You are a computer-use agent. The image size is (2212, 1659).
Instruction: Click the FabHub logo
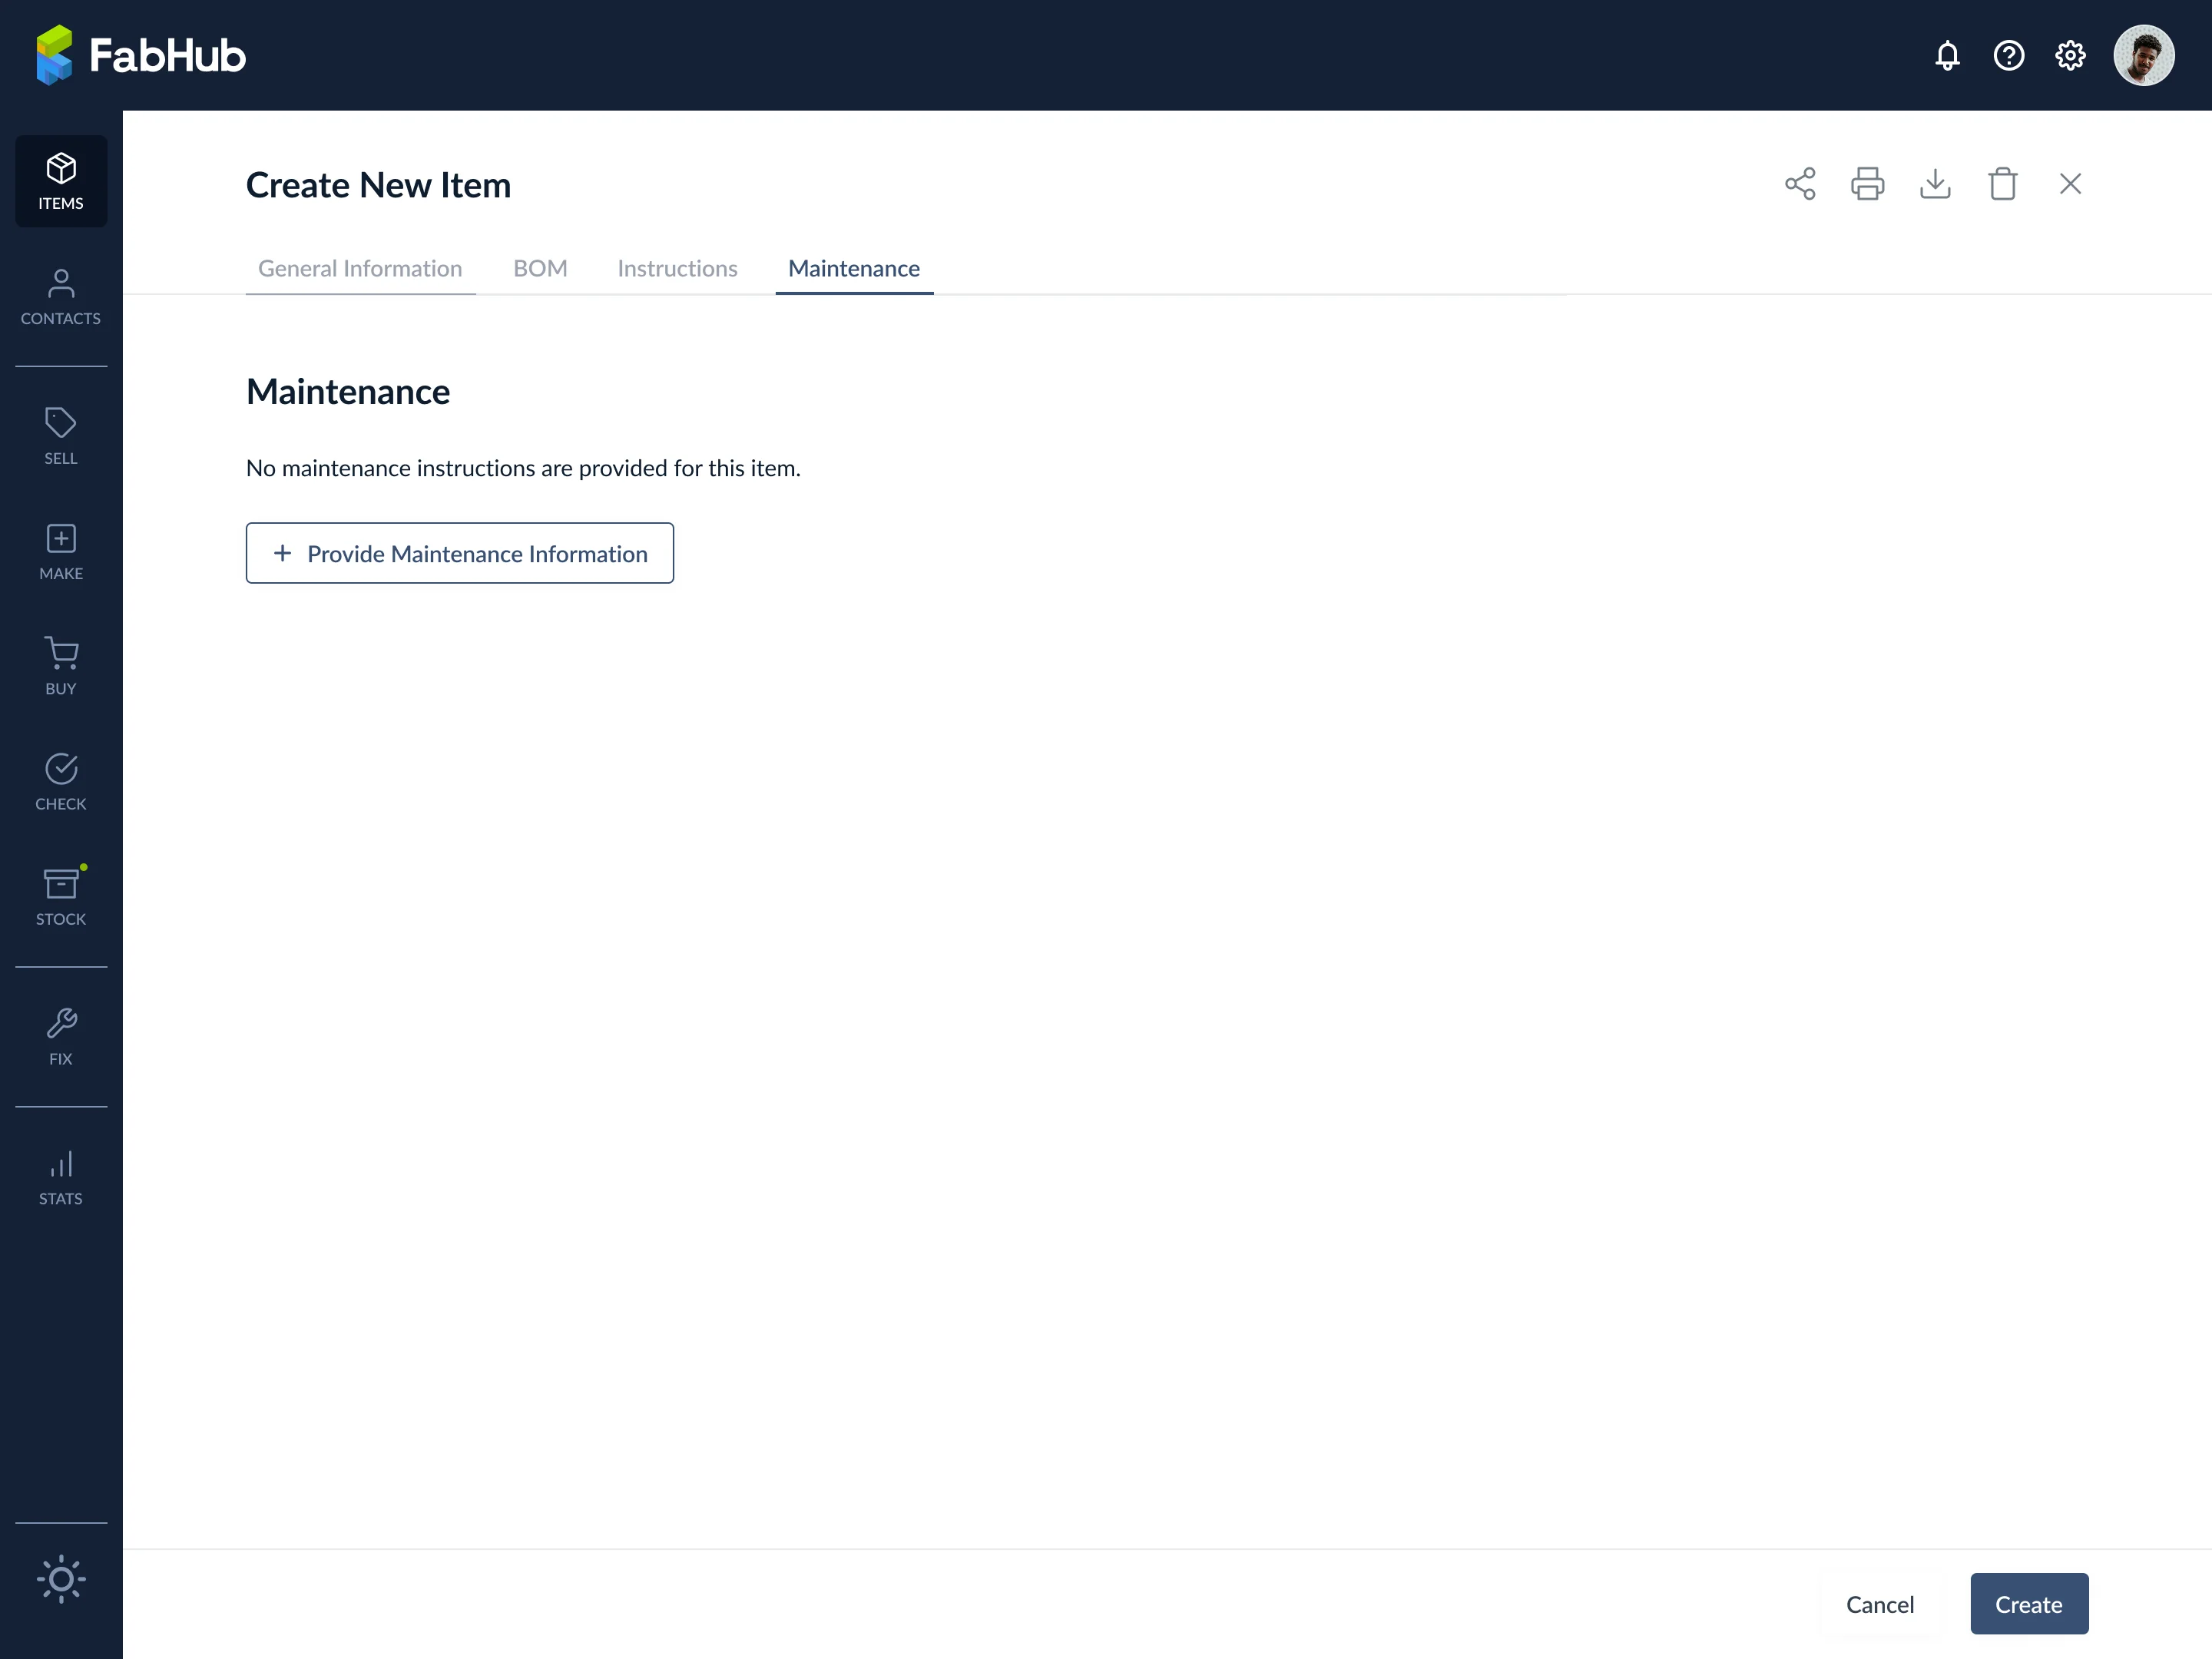pyautogui.click(x=141, y=55)
